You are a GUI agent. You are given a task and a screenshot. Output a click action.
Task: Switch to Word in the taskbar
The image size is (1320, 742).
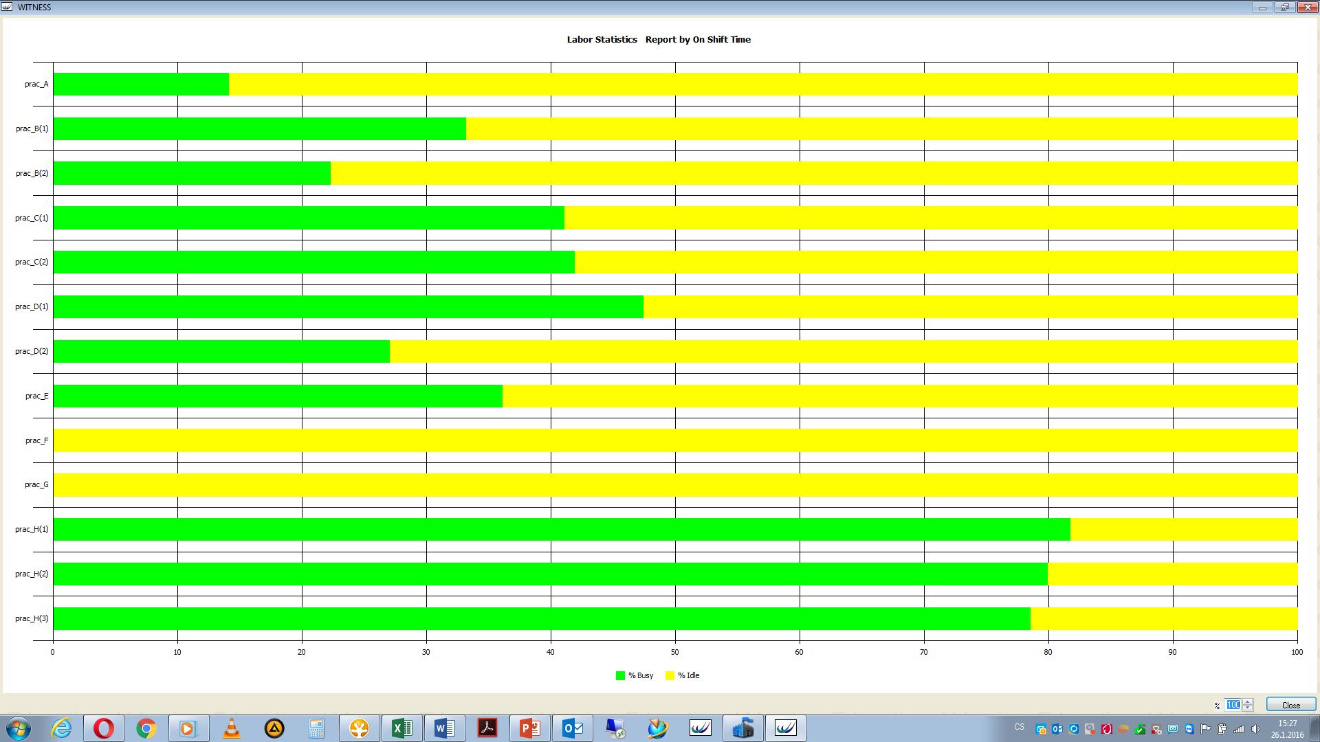(445, 728)
